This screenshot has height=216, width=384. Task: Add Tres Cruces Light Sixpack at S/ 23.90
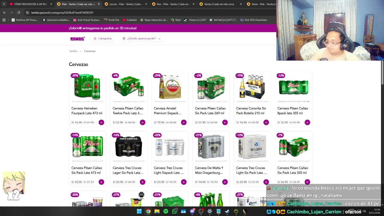pyautogui.click(x=184, y=182)
